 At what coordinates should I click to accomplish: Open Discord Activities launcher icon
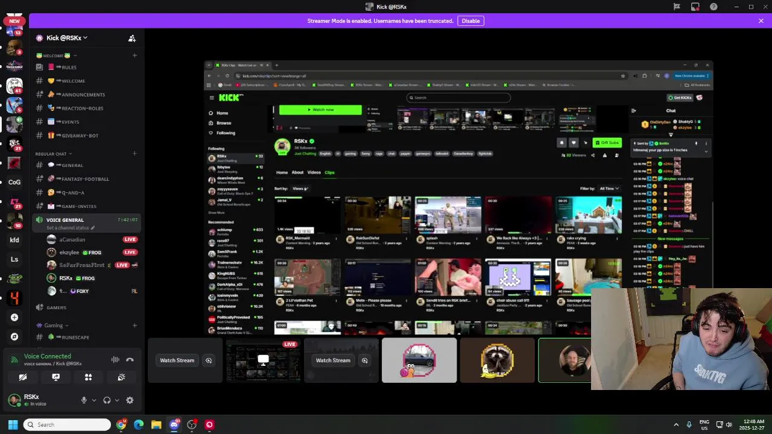click(88, 377)
